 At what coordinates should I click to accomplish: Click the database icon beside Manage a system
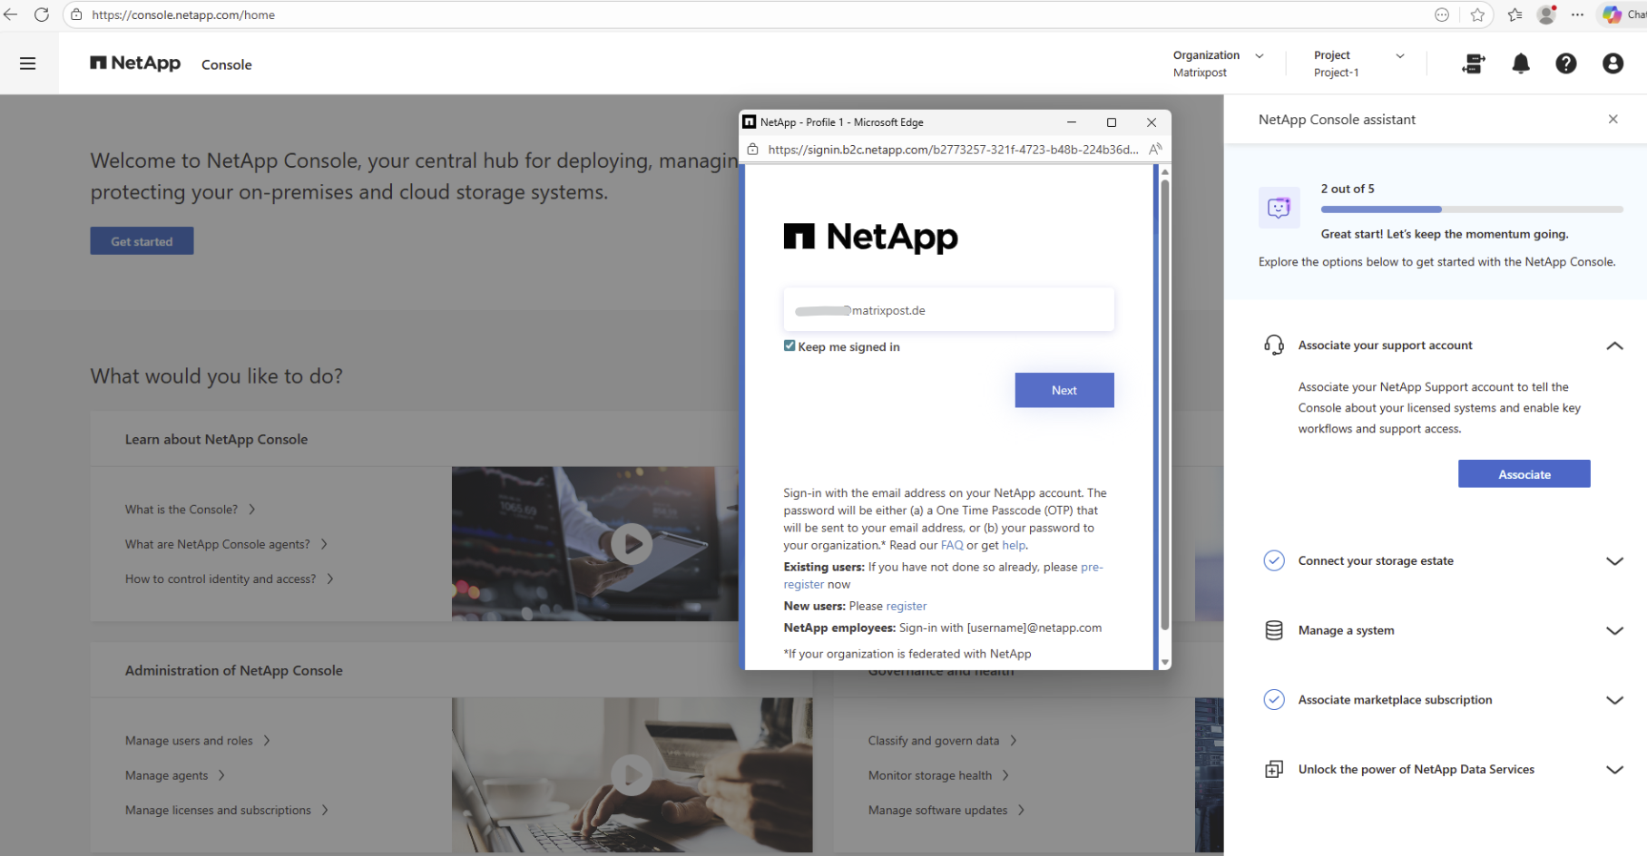pyautogui.click(x=1274, y=630)
